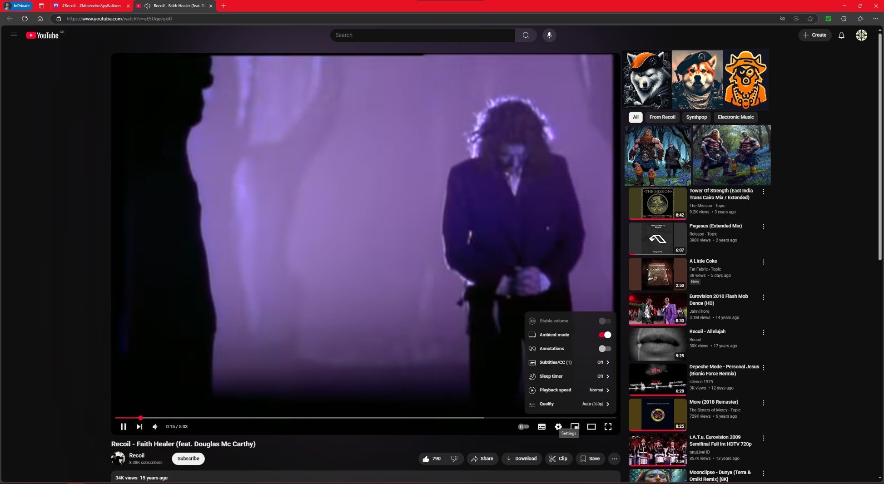Open Quality Auto (360p) submenu
This screenshot has width=884, height=484.
click(x=570, y=404)
